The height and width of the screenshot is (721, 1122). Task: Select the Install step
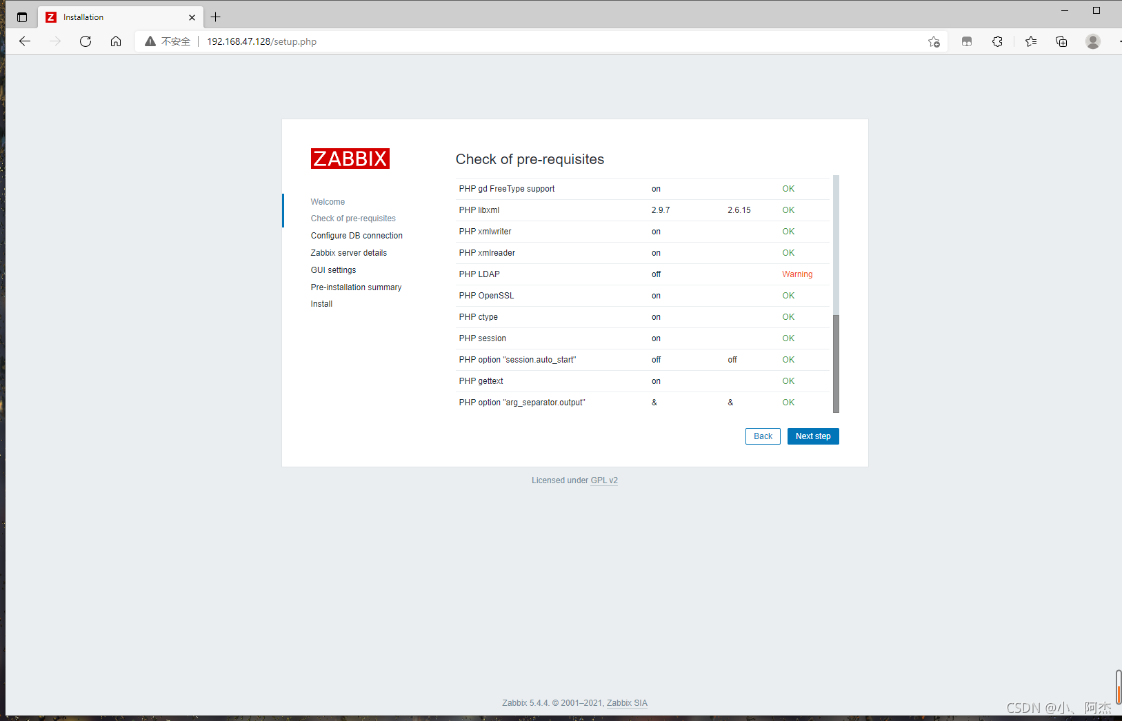321,304
